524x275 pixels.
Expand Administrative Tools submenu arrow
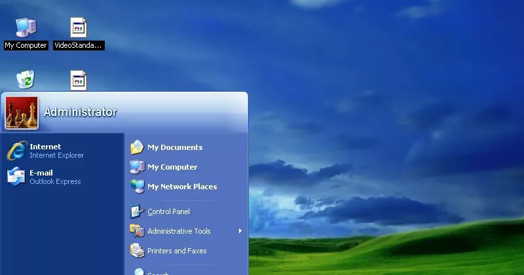pos(240,231)
